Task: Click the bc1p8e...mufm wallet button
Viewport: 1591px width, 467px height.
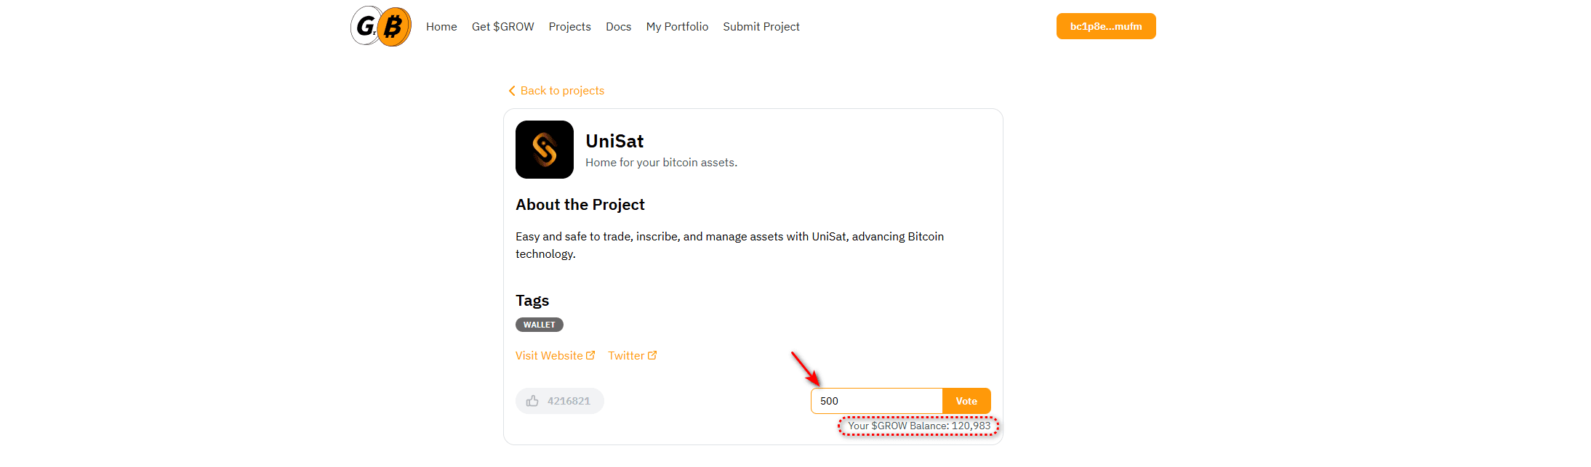Action: pos(1106,26)
